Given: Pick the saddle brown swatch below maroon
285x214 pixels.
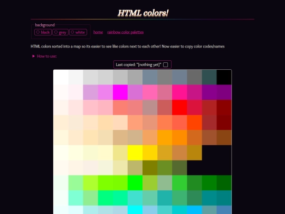Looking at the screenshot, I should click(224, 137).
